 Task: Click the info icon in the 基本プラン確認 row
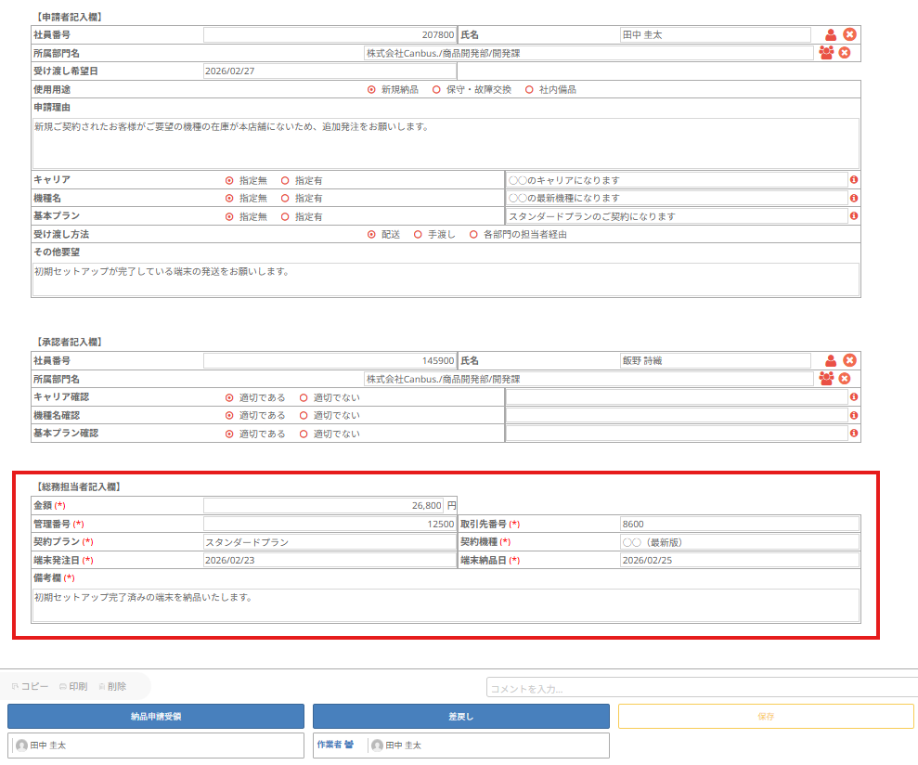(x=853, y=434)
